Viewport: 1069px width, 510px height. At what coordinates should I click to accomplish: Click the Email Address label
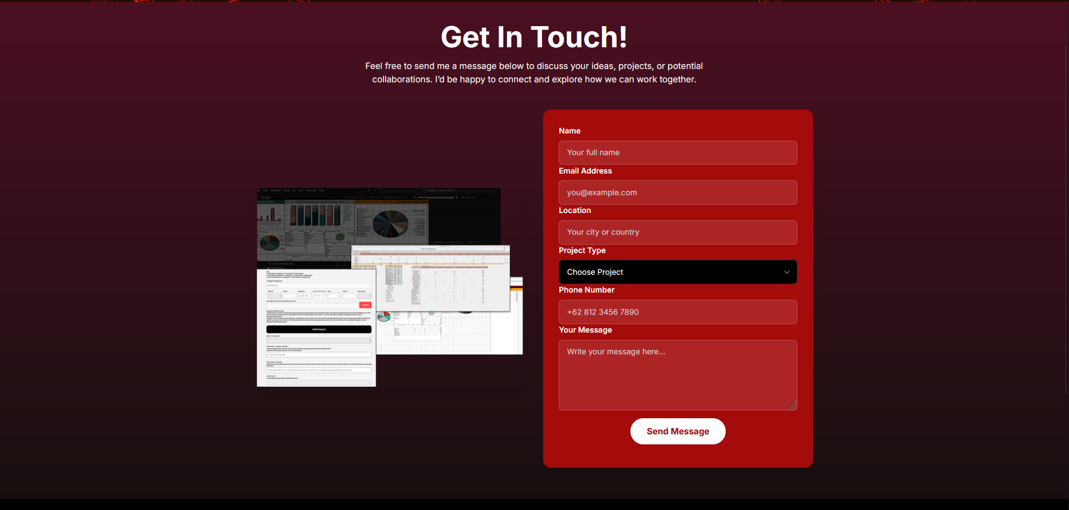click(x=585, y=171)
